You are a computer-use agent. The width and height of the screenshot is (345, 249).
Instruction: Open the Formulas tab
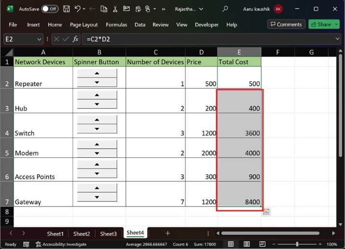116,25
